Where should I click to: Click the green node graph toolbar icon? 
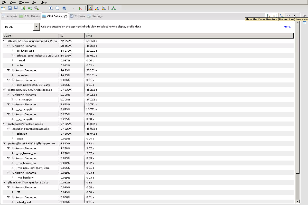114,8
